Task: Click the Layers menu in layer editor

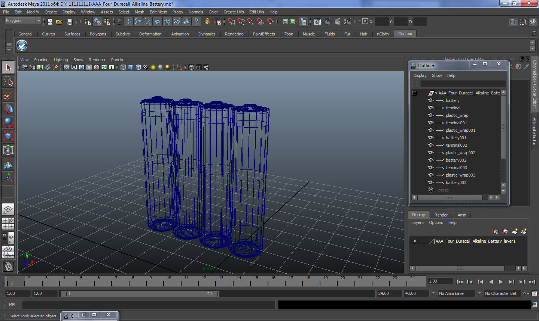Action: (417, 222)
